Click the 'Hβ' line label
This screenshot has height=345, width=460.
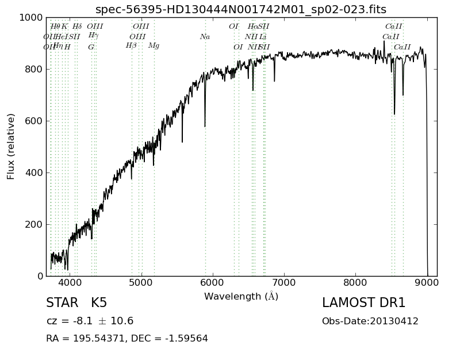131,46
